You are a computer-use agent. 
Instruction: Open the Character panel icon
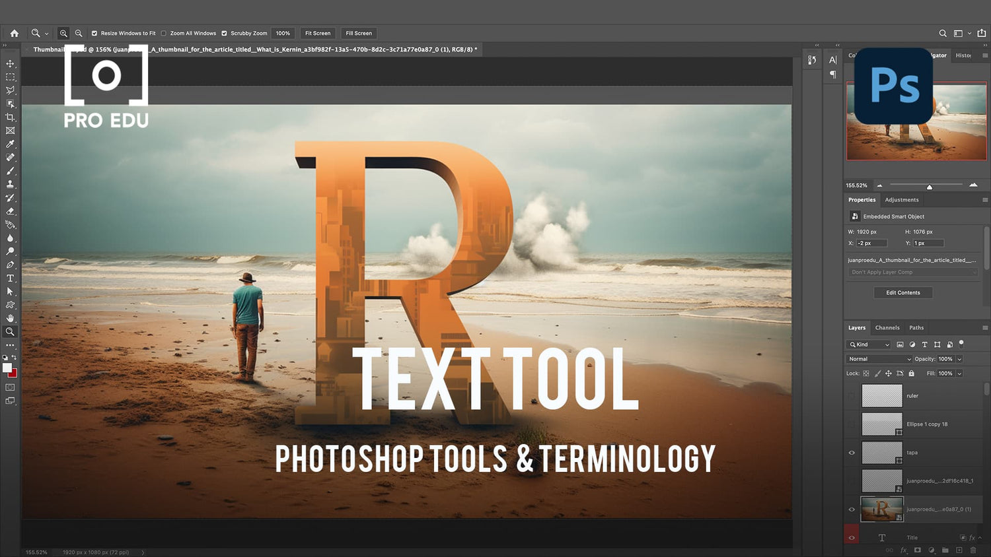pos(832,60)
